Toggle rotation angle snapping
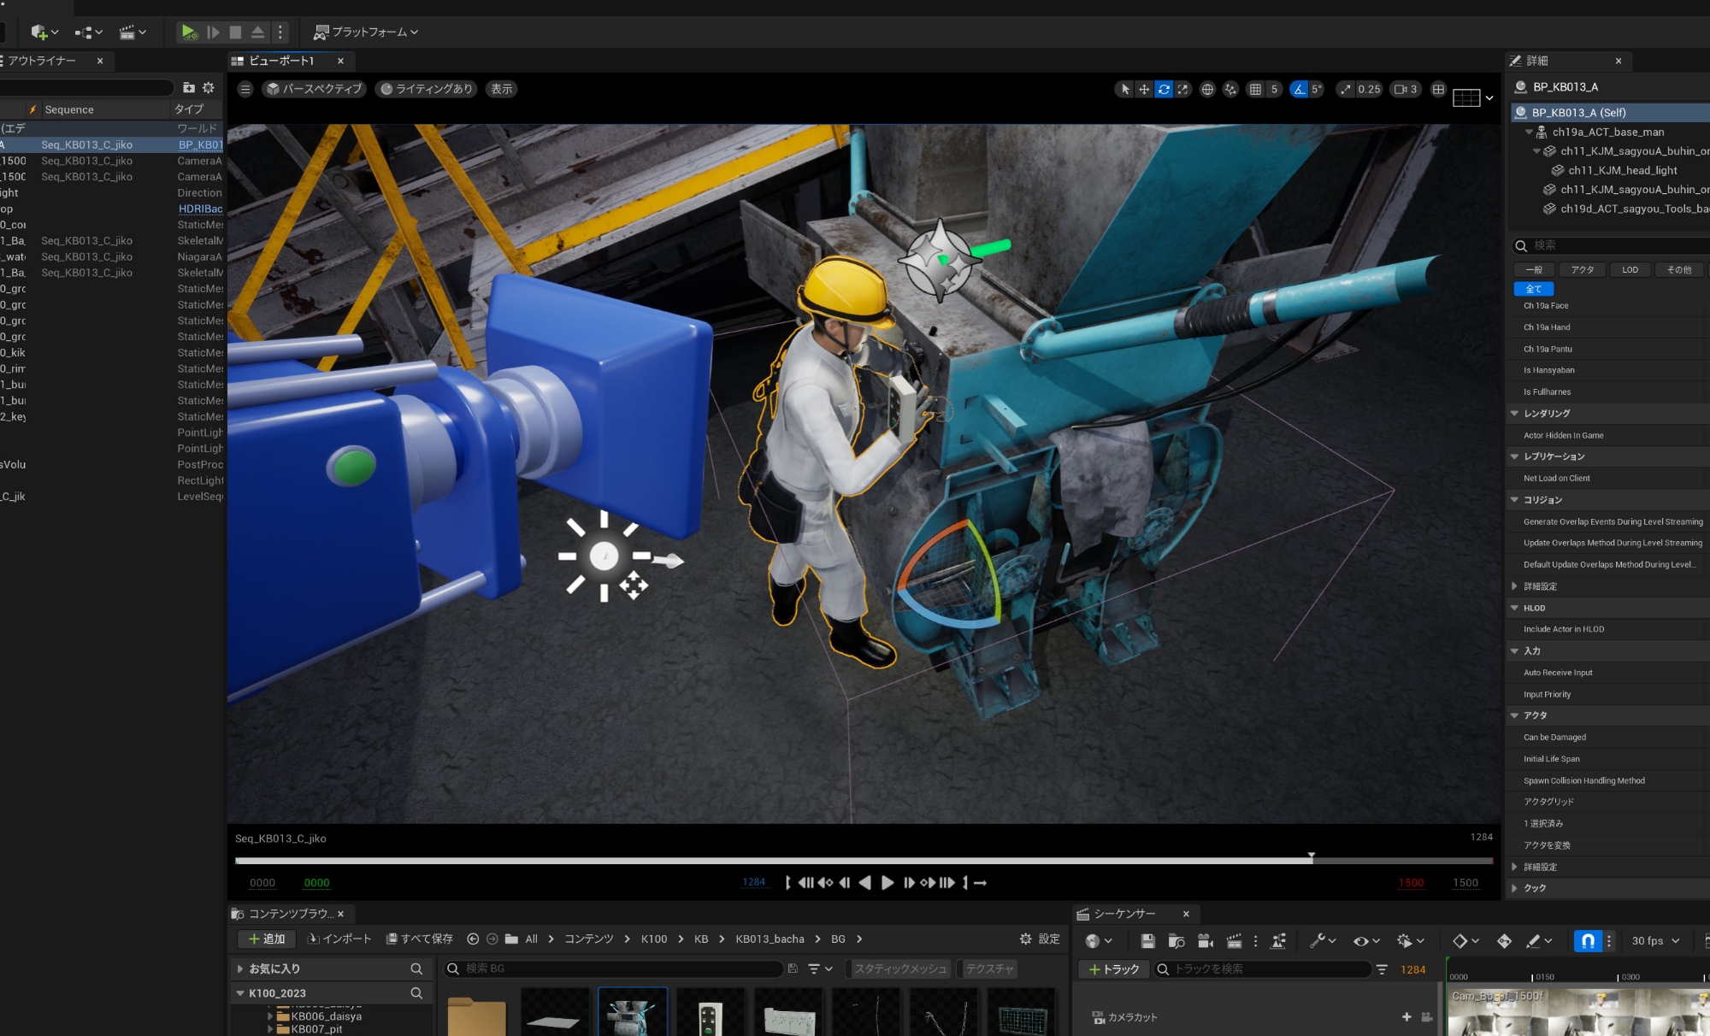Screen dimensions: 1710x1036 click(x=1299, y=89)
